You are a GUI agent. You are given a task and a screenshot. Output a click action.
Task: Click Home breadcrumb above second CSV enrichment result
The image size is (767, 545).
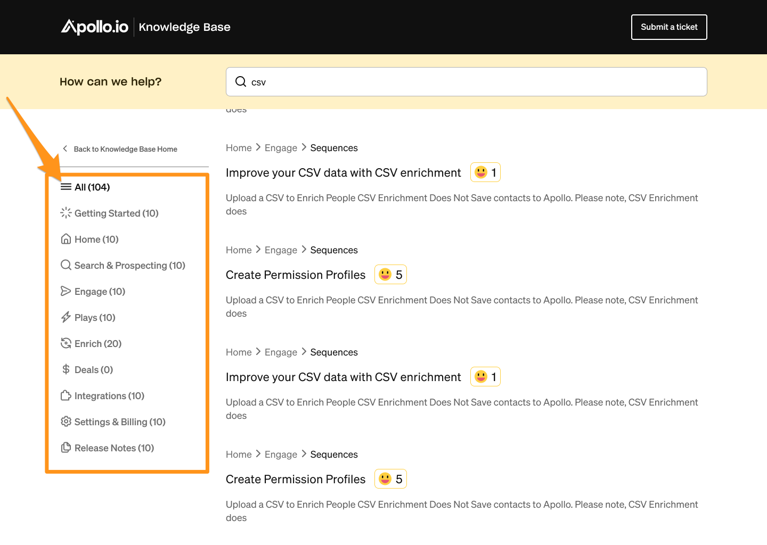(x=239, y=352)
